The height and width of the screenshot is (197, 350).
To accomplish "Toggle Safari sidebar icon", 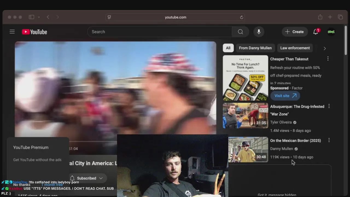I will (x=31, y=17).
